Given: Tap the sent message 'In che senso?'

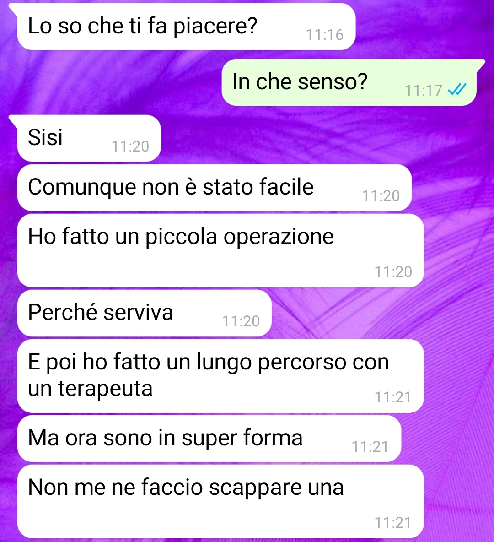Looking at the screenshot, I should pyautogui.click(x=349, y=82).
